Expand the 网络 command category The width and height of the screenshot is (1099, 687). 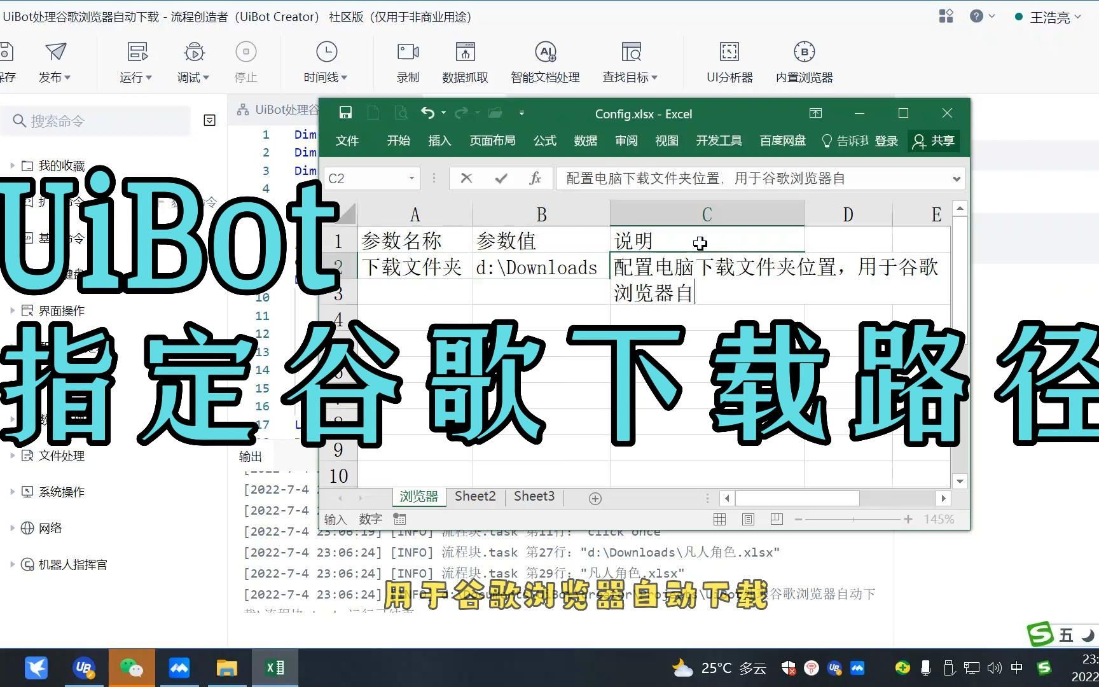(x=12, y=528)
